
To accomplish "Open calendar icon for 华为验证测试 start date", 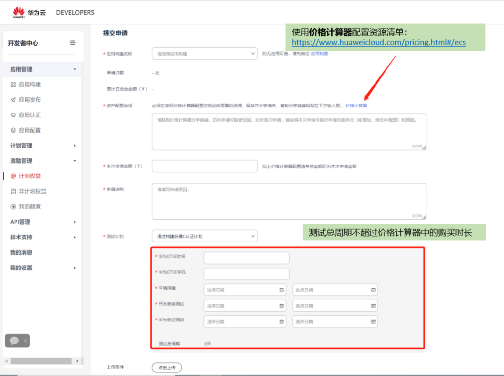I will point(281,322).
